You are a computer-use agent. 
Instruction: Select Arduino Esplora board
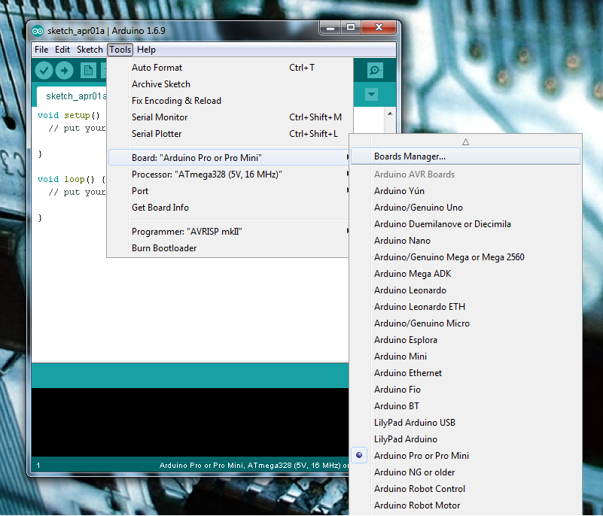[x=466, y=340]
